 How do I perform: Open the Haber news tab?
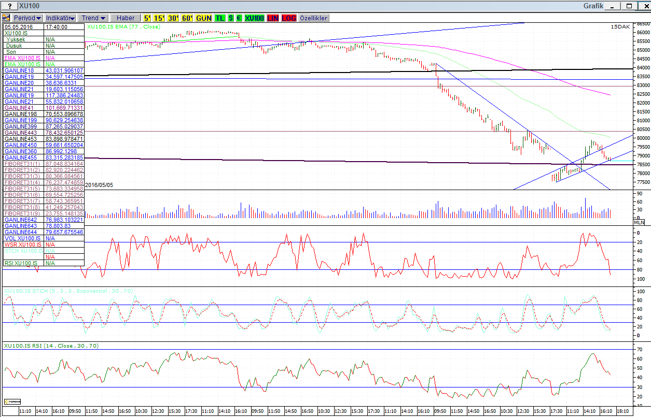click(126, 18)
